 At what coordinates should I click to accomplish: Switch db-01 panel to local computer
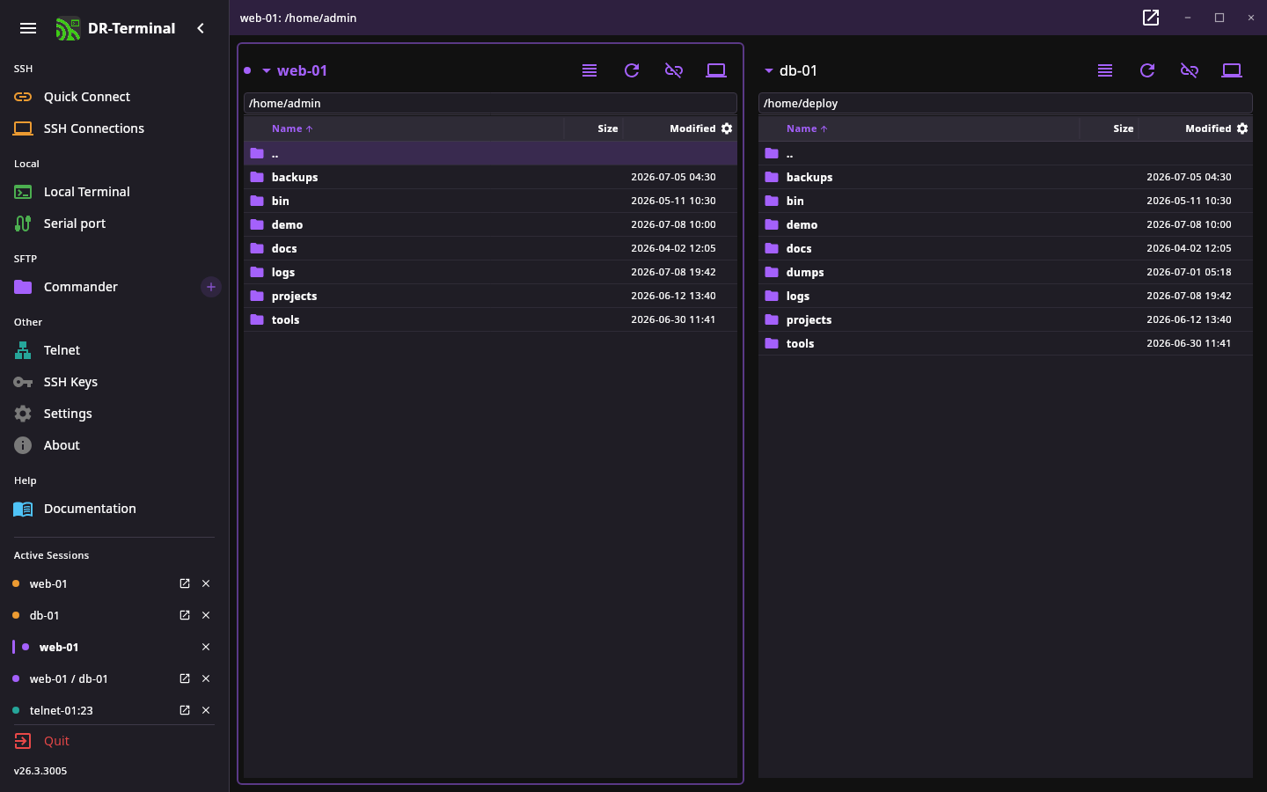1232,70
